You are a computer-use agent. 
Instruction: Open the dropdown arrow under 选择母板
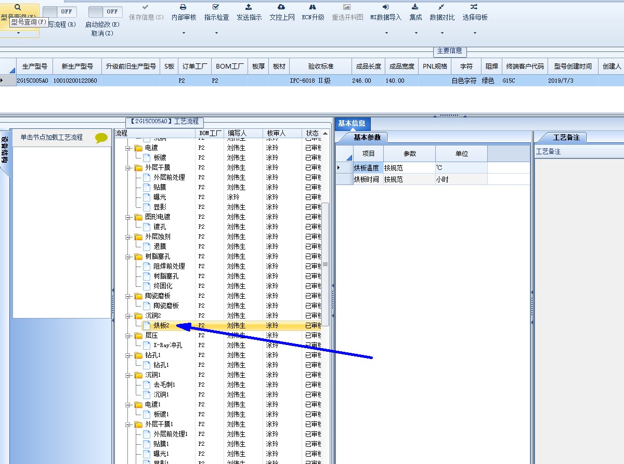pos(474,33)
